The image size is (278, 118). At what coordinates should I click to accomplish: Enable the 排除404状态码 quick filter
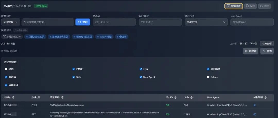(83, 37)
